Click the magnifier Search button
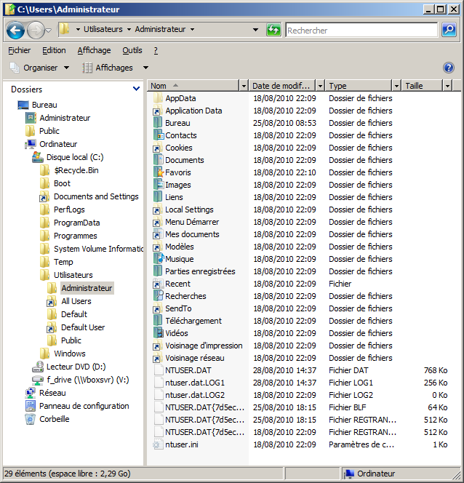The height and width of the screenshot is (483, 464). click(x=449, y=30)
